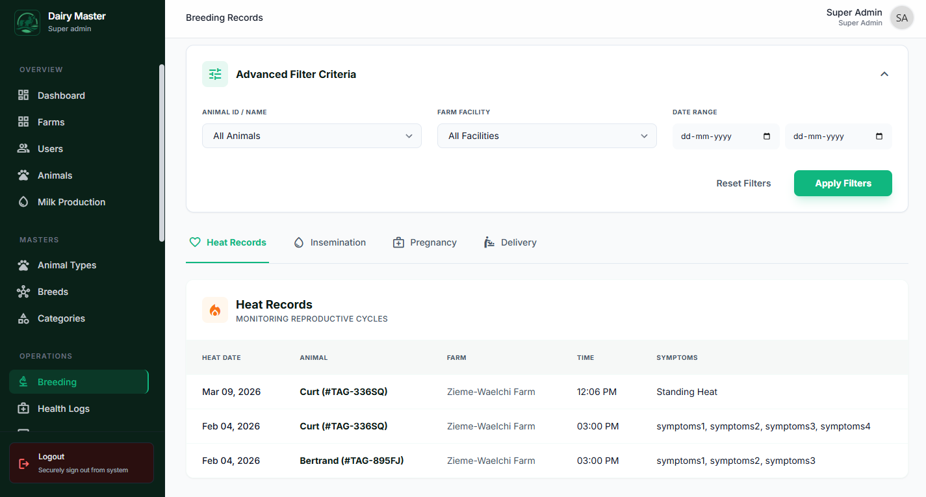926x497 pixels.
Task: Go to the Delivery tab
Action: pos(510,242)
